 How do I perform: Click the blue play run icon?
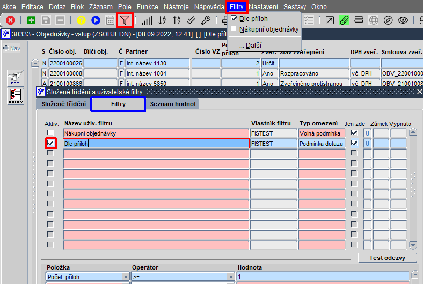pos(96,20)
